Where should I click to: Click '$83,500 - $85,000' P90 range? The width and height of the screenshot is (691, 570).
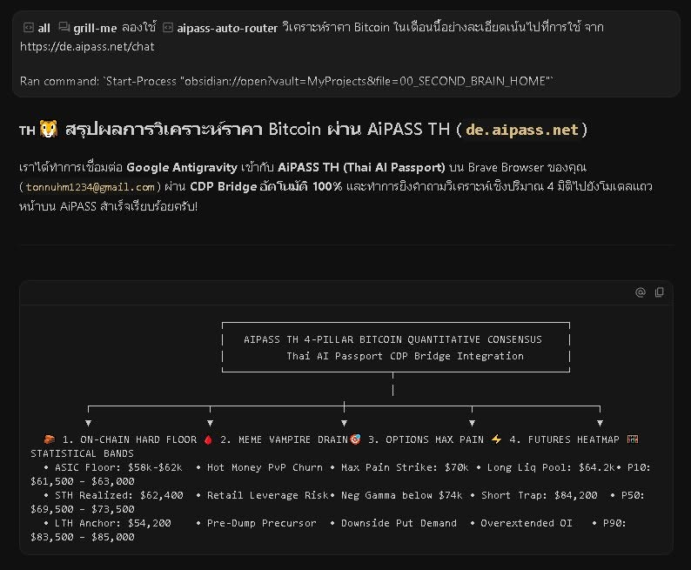(83, 537)
